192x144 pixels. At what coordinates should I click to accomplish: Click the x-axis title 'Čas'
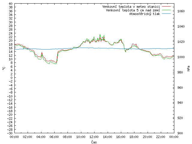(x=94, y=142)
